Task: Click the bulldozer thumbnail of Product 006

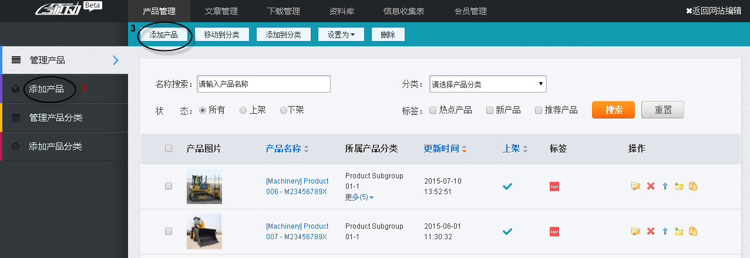Action: [x=204, y=186]
